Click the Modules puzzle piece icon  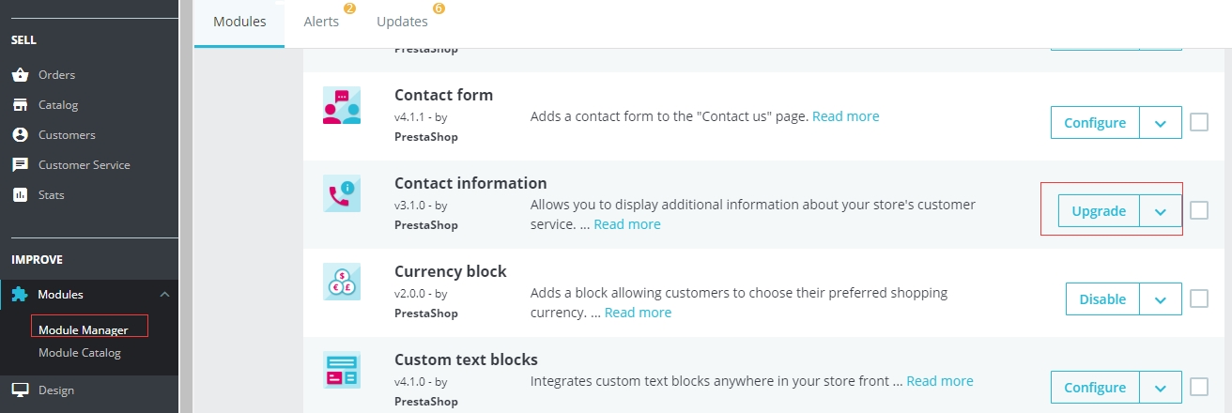(x=20, y=295)
